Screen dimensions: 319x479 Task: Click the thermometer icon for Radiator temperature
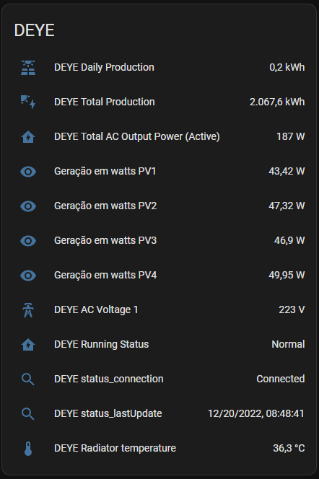click(28, 449)
